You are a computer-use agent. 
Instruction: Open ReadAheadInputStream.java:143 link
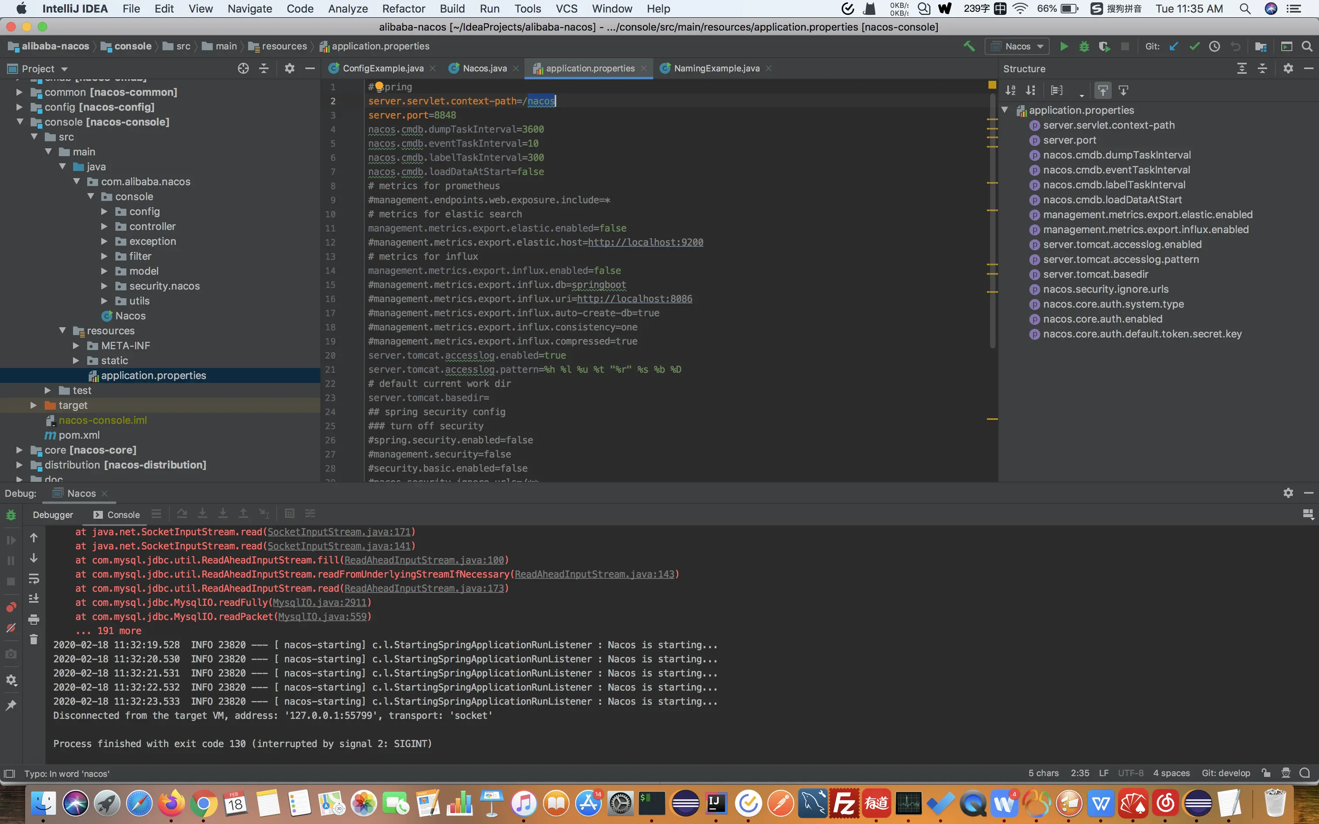tap(594, 574)
